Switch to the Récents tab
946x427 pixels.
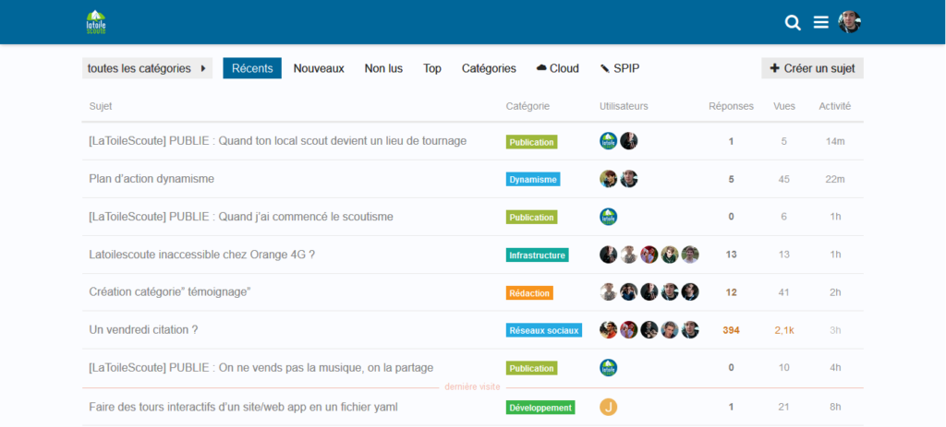tap(252, 68)
